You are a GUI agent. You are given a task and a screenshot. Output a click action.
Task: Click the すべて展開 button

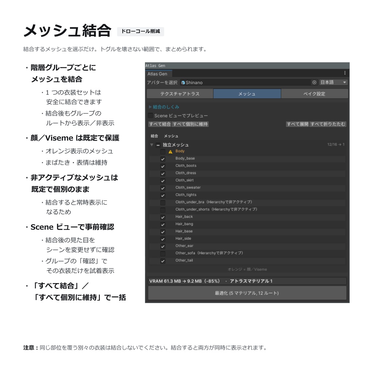pyautogui.click(x=297, y=124)
